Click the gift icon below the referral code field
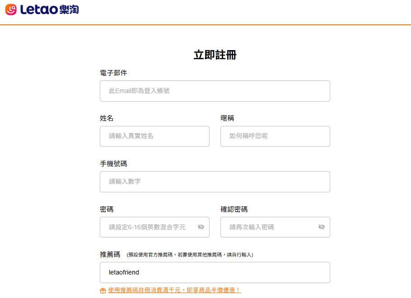This screenshot has width=411, height=298. (103, 290)
